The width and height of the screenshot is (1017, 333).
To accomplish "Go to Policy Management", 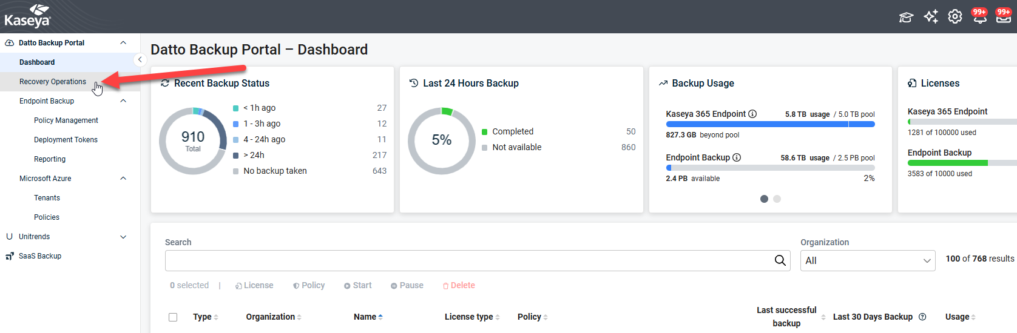I will pyautogui.click(x=66, y=120).
